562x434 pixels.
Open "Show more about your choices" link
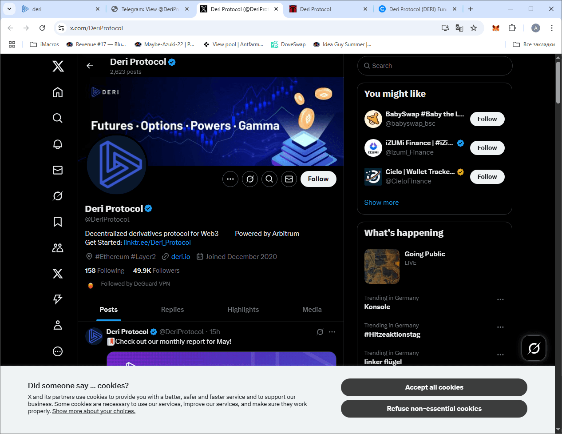click(94, 411)
